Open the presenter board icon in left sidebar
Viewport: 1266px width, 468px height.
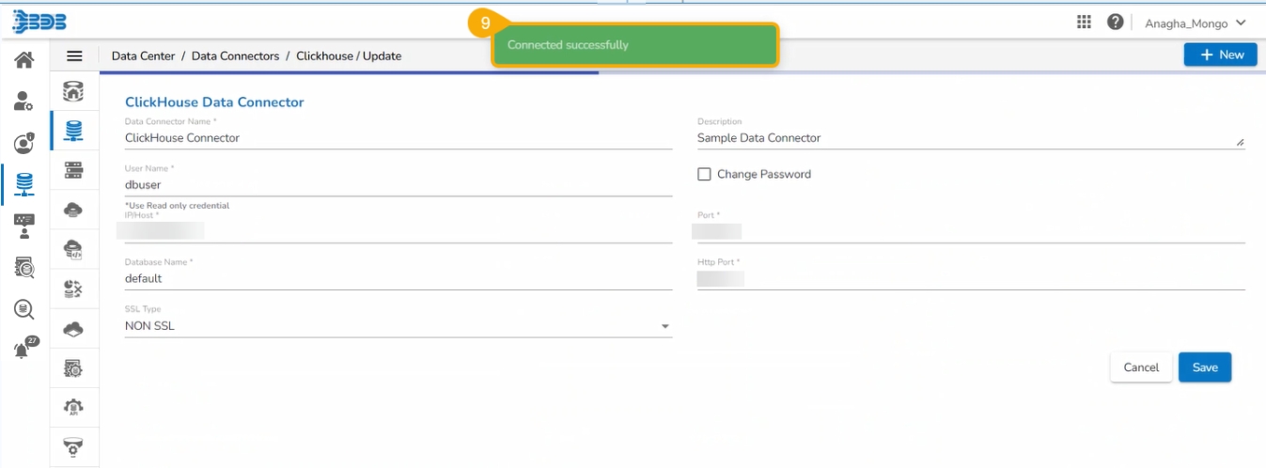click(24, 226)
